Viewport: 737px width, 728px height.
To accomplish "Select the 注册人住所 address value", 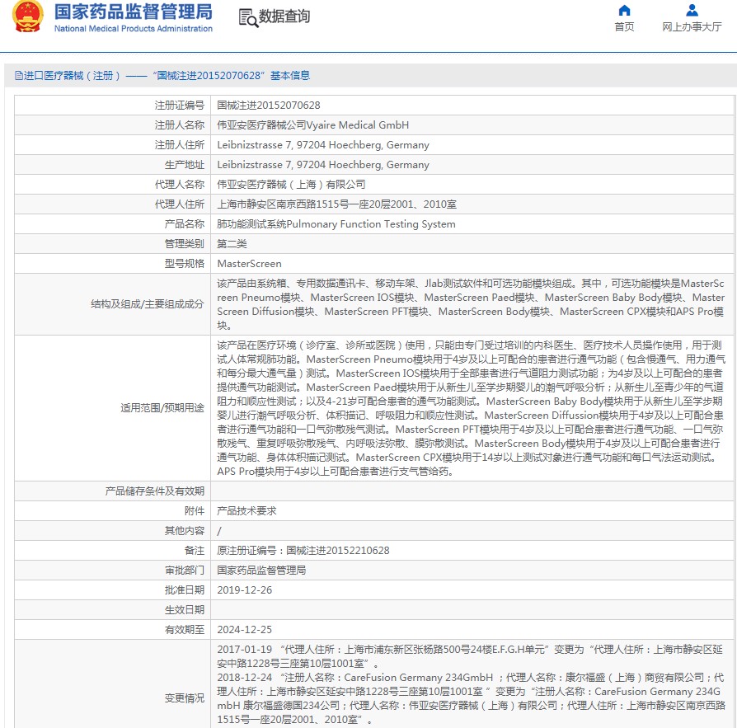I will (323, 145).
